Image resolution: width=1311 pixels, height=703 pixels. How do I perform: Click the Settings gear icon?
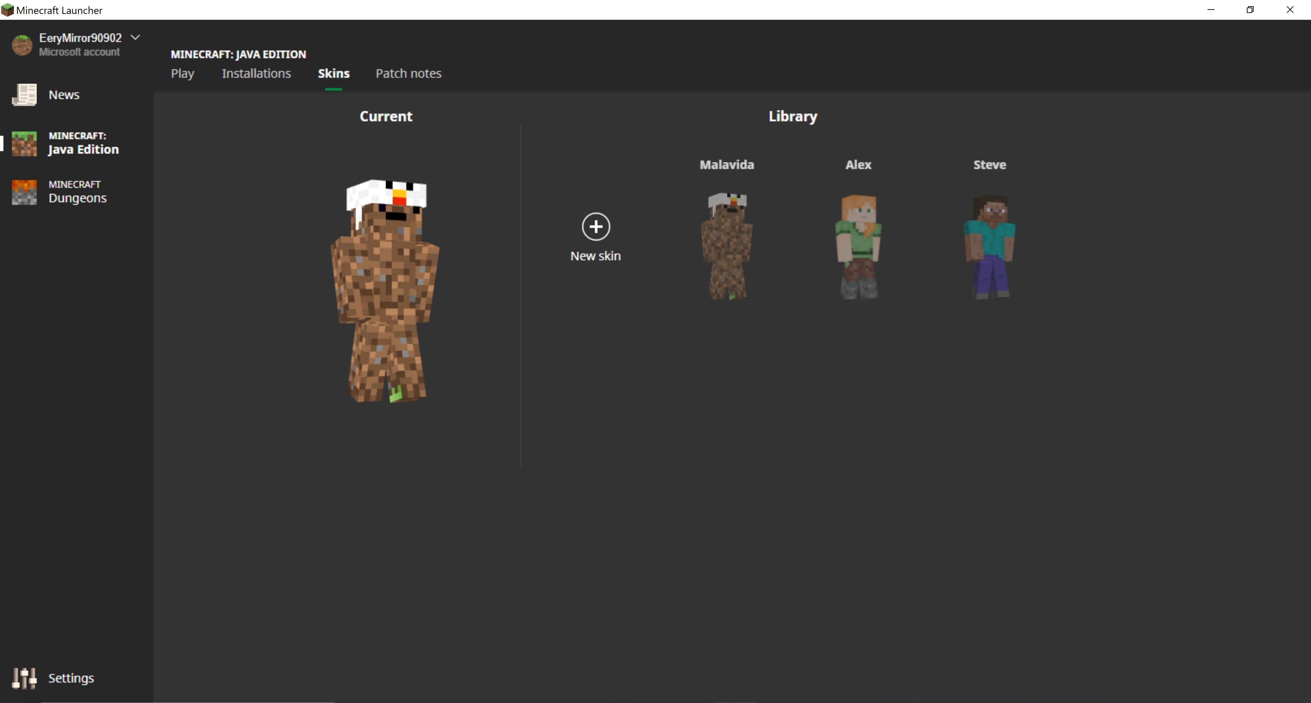[24, 677]
